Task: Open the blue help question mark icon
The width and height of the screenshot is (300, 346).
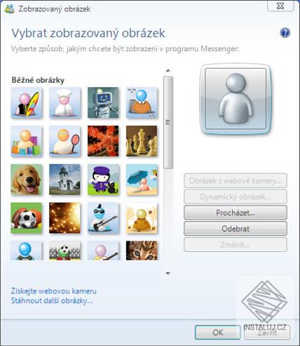Action: coord(285,32)
